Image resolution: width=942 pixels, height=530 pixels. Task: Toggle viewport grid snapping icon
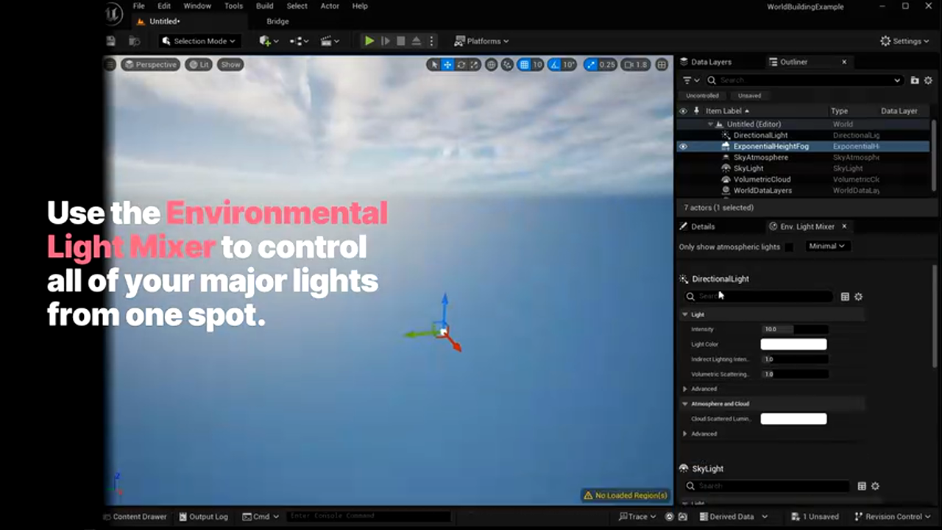coord(524,65)
